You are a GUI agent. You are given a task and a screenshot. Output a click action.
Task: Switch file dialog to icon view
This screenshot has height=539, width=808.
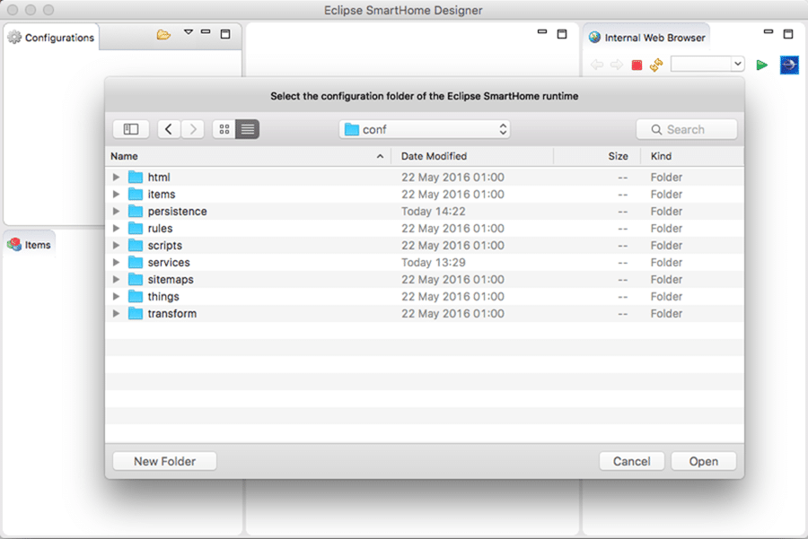[224, 129]
